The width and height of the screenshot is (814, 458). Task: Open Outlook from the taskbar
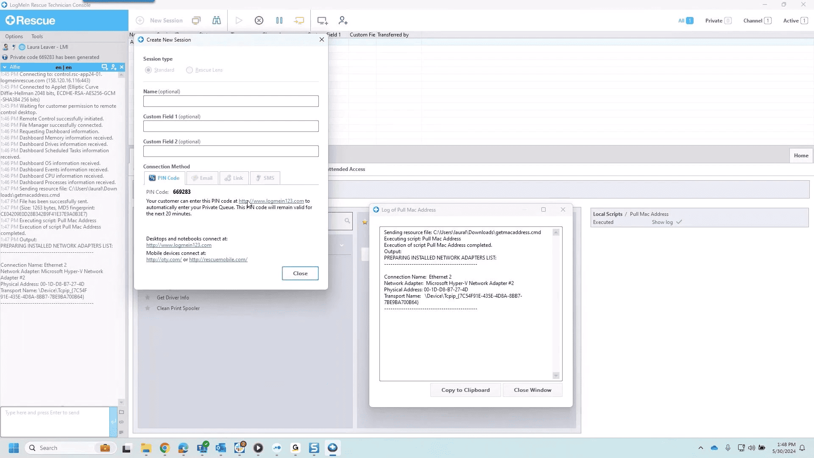[x=221, y=448]
